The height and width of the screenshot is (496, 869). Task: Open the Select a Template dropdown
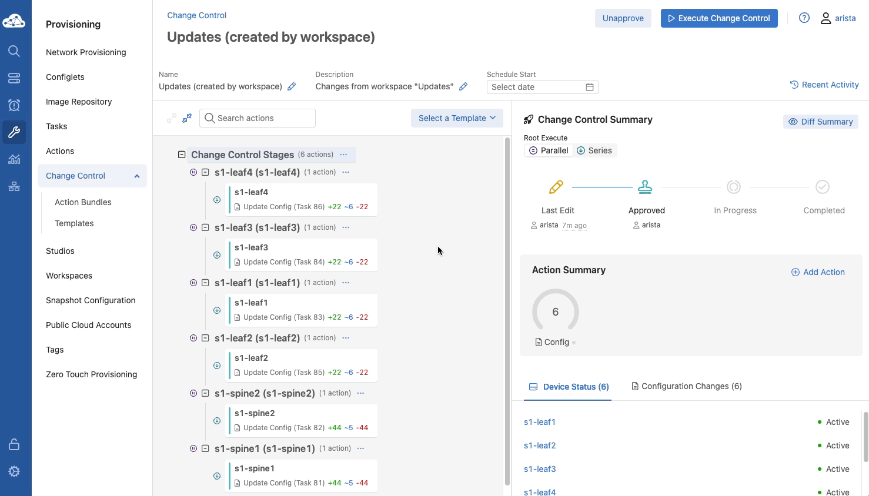pos(457,118)
